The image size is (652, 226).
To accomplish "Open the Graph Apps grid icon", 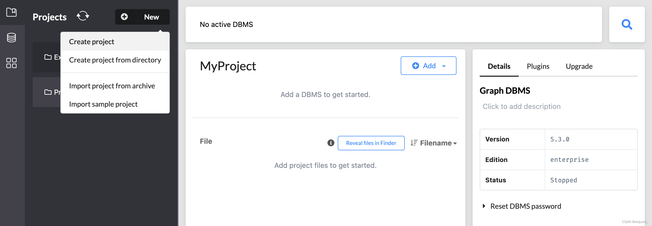I will [11, 63].
